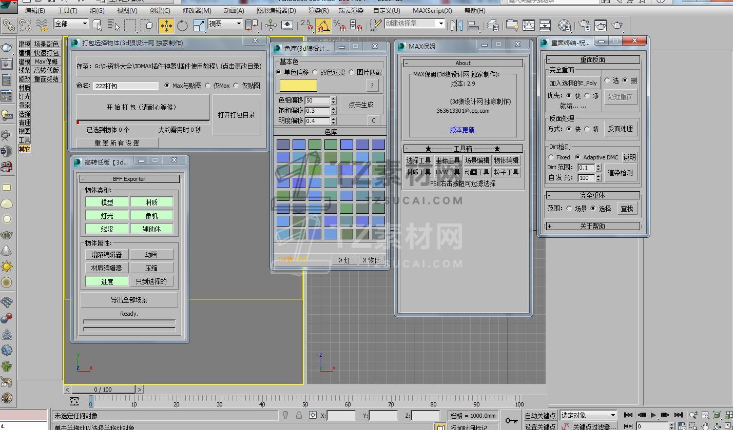Click the Set Key large key icon

tap(511, 420)
